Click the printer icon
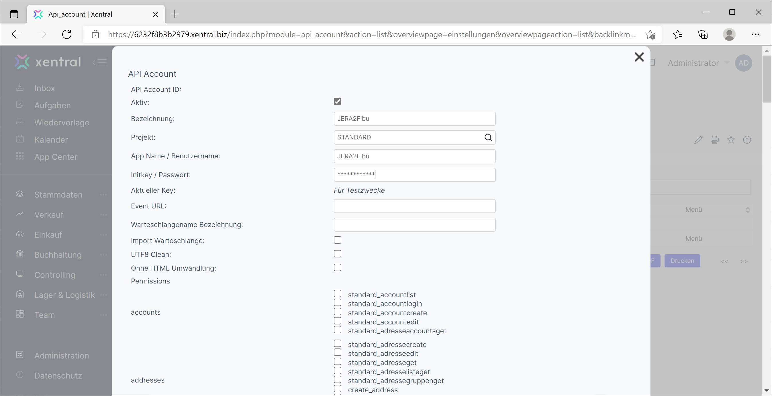The width and height of the screenshot is (772, 396). point(714,140)
